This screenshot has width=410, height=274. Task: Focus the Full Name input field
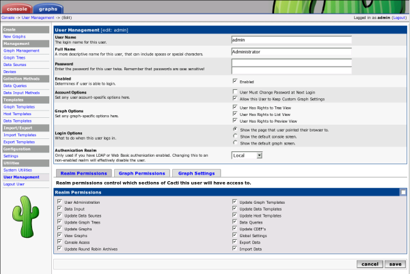(x=292, y=52)
